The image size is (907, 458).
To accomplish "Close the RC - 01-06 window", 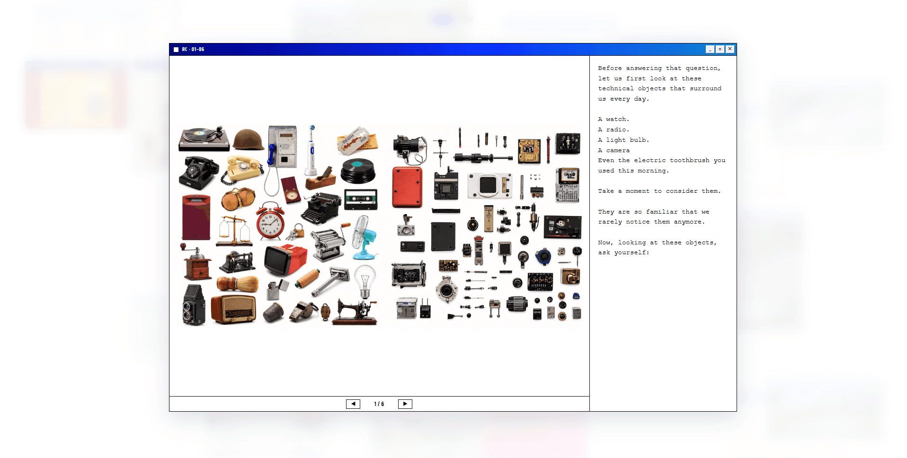I will 730,49.
